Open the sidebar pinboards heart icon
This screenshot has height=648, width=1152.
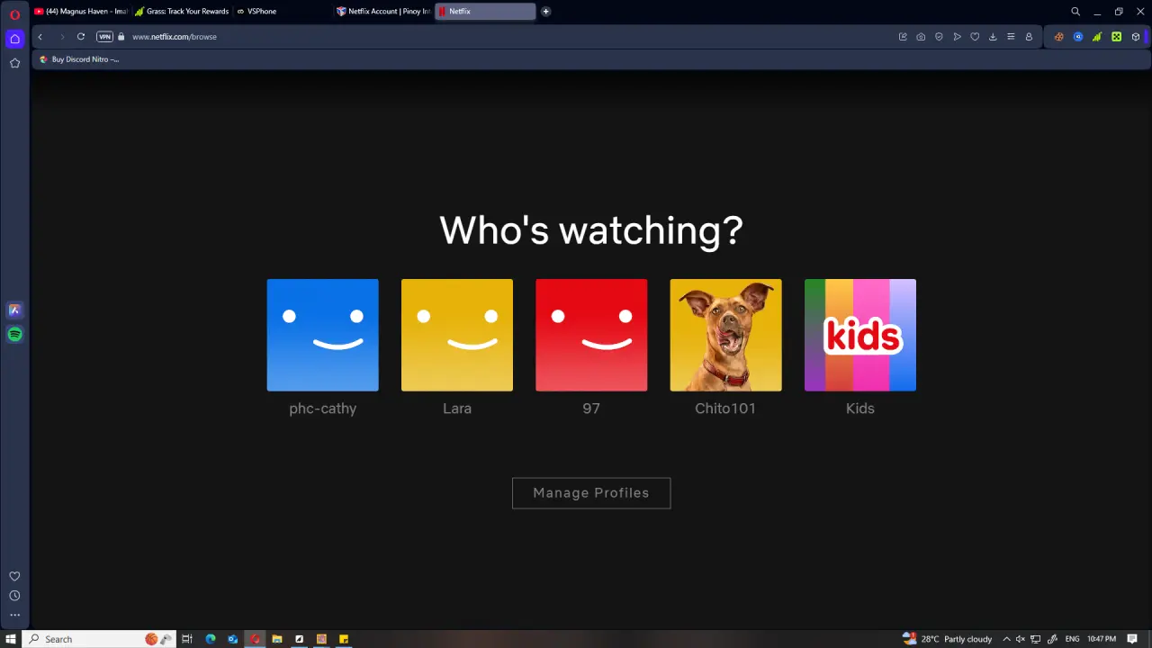[14, 577]
